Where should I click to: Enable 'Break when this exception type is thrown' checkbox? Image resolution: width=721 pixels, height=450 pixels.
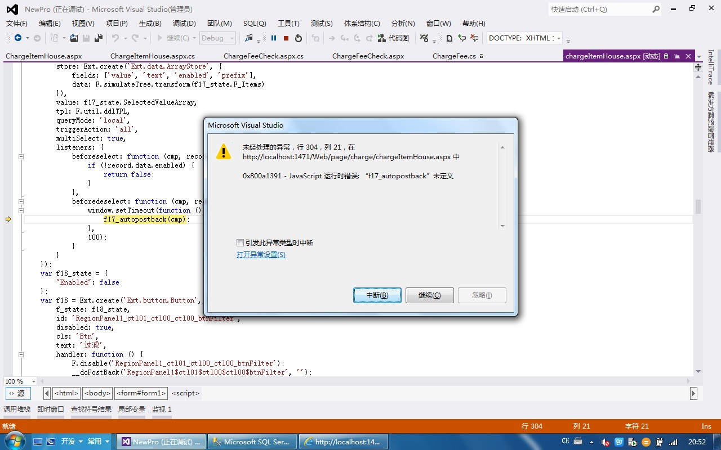241,243
